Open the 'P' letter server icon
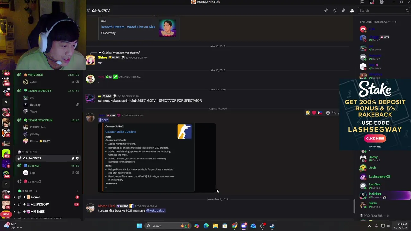The width and height of the screenshot is (411, 231). tap(6, 184)
